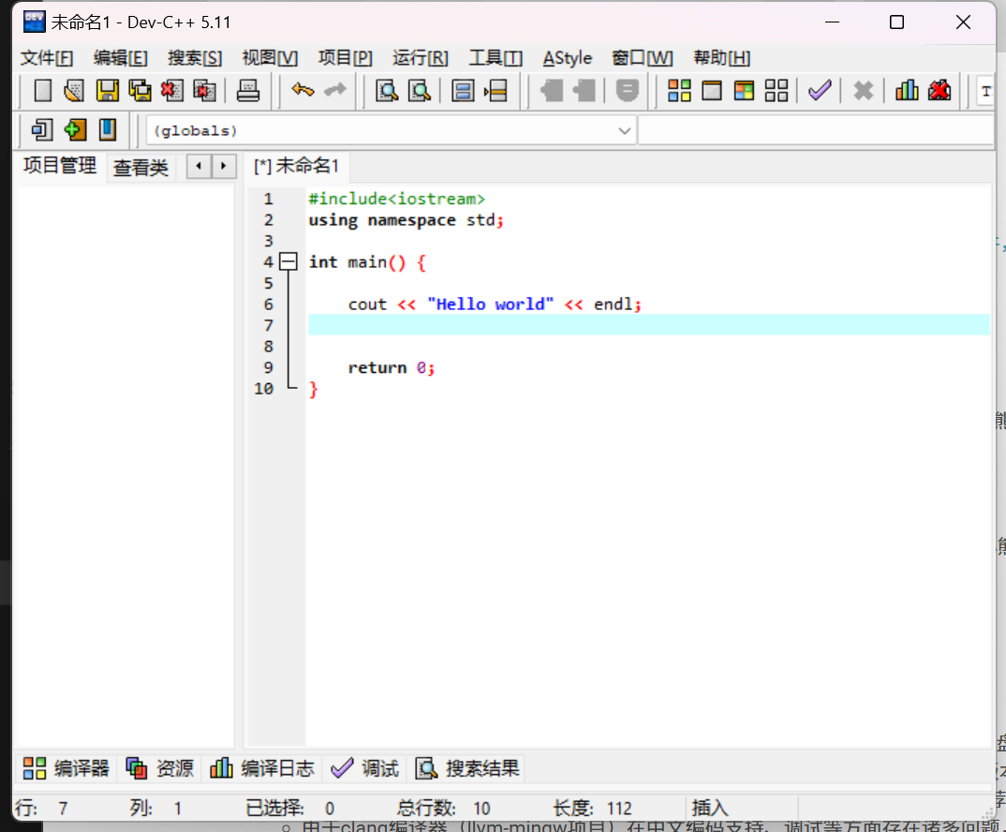Open the 调试 bottom panel tab

click(365, 767)
